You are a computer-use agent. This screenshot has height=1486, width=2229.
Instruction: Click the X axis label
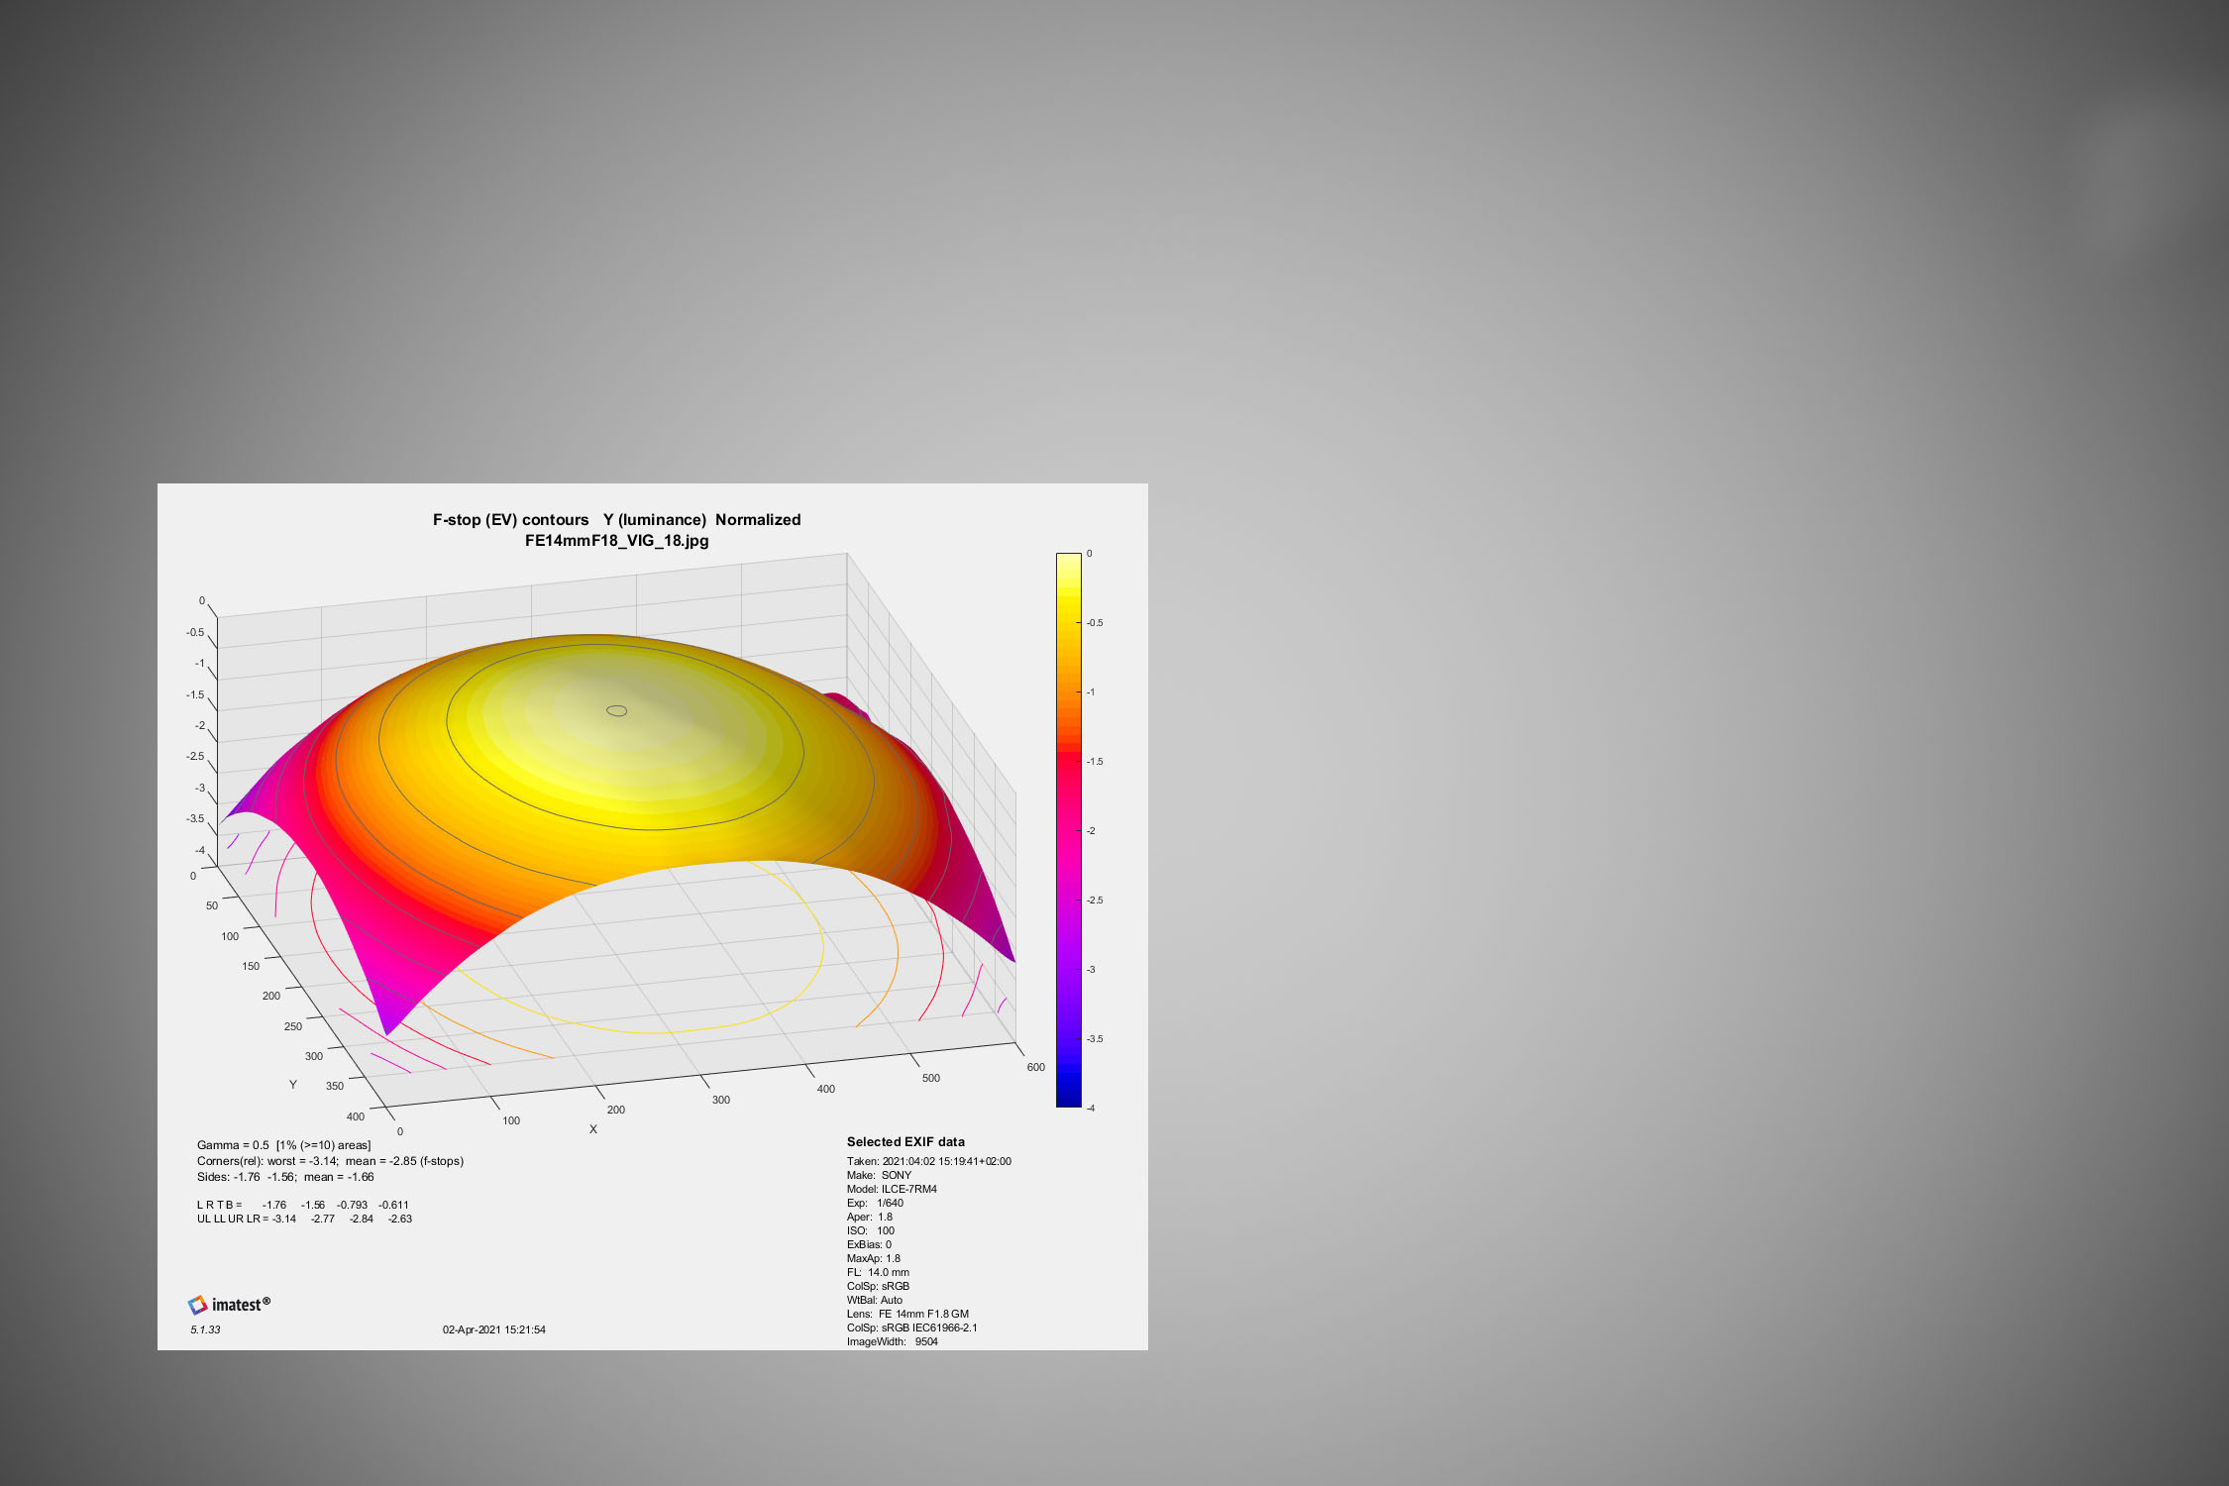click(593, 1129)
